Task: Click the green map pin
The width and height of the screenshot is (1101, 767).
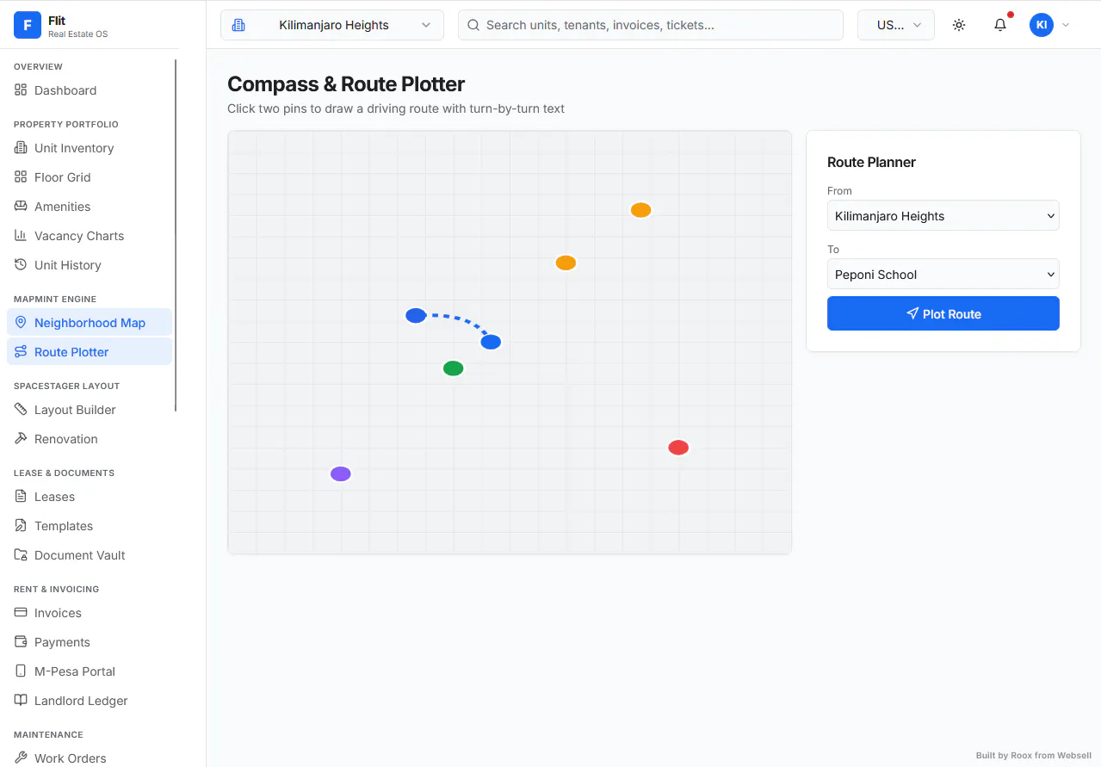Action: click(453, 368)
